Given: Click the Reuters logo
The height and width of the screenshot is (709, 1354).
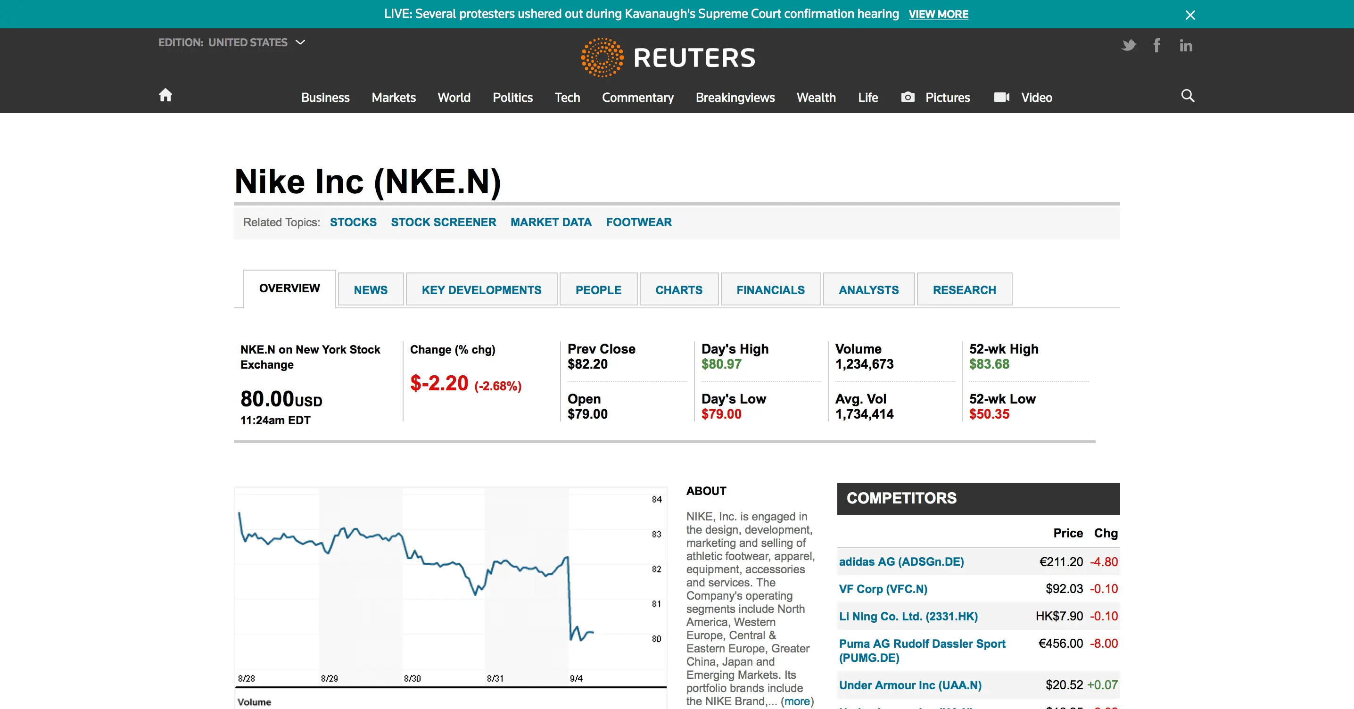Looking at the screenshot, I should pyautogui.click(x=668, y=58).
